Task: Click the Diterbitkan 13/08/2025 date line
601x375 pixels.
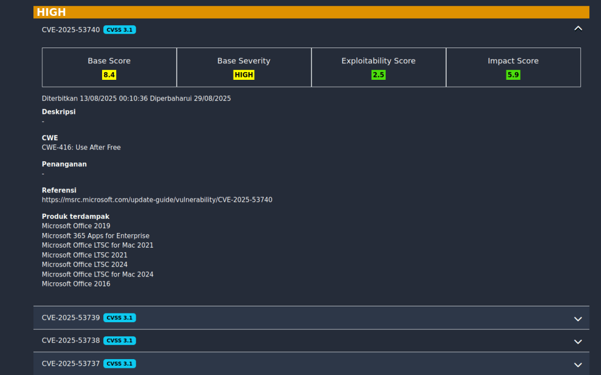Action: point(136,99)
